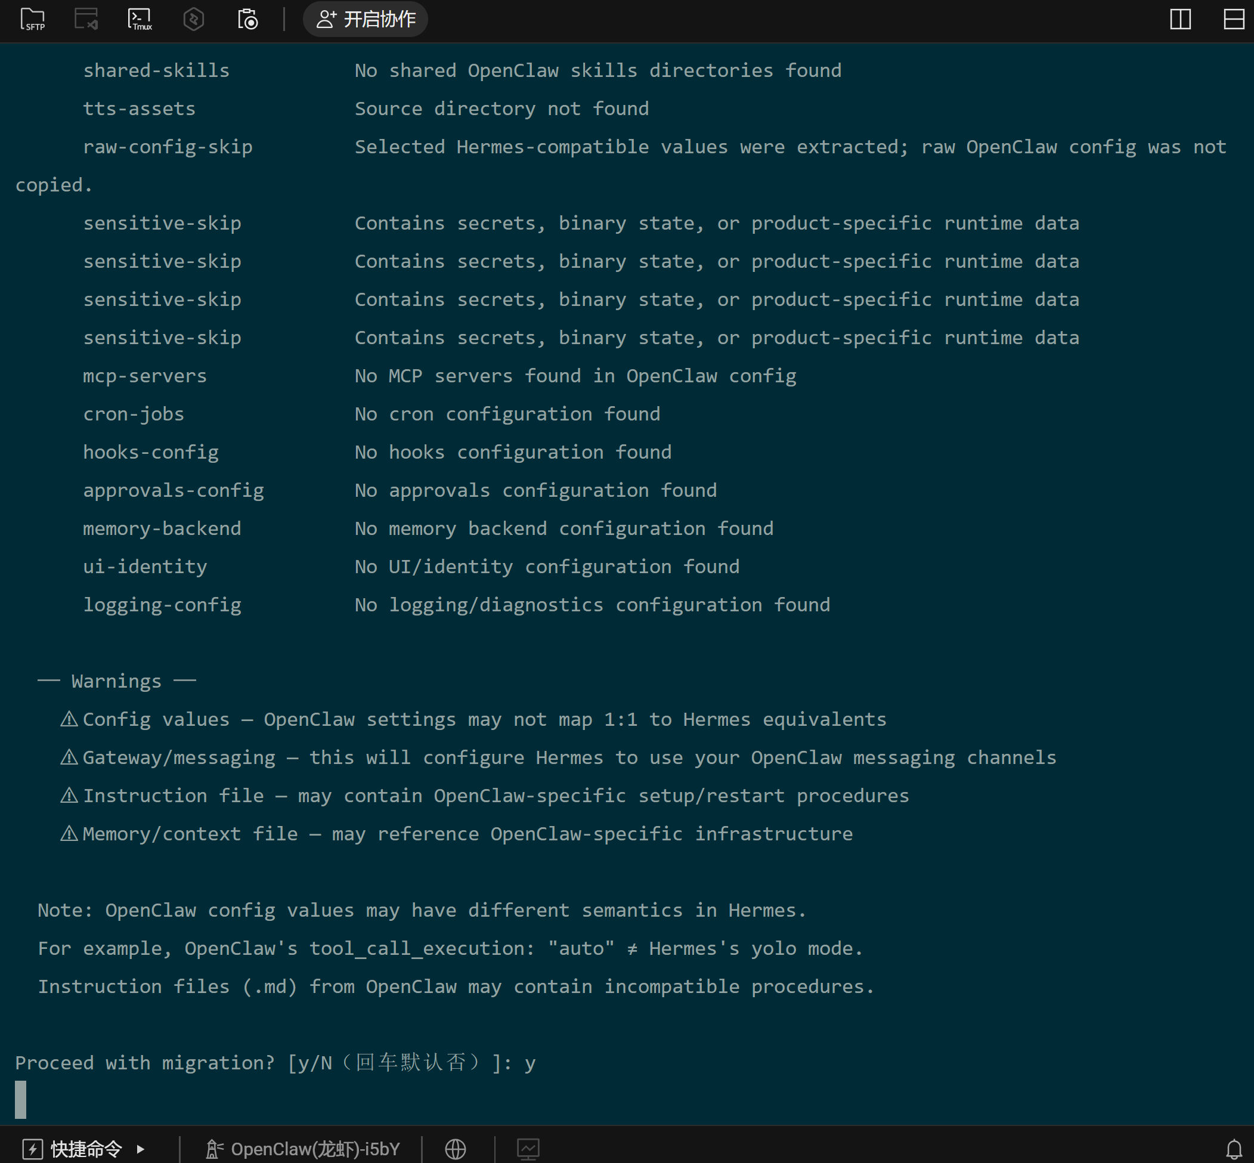The height and width of the screenshot is (1163, 1254).
Task: Click the 'Warnings' section heading
Action: click(116, 681)
